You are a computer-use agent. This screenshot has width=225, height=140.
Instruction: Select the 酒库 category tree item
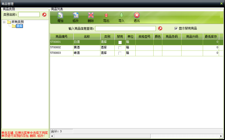tap(19, 26)
